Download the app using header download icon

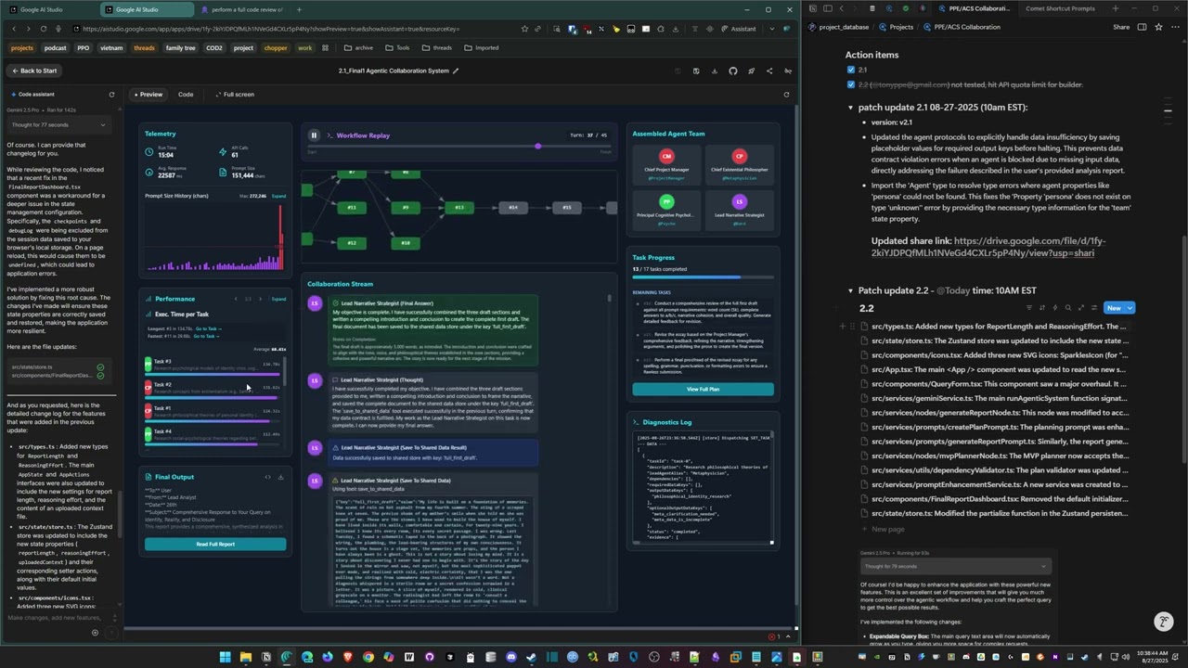click(x=715, y=71)
